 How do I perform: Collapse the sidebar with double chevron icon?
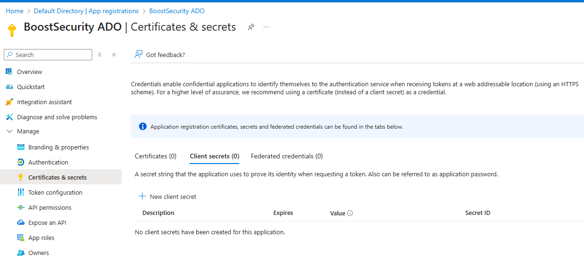(114, 55)
